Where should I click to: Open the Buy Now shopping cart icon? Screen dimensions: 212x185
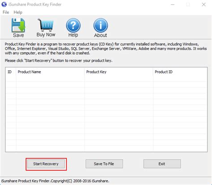click(46, 25)
